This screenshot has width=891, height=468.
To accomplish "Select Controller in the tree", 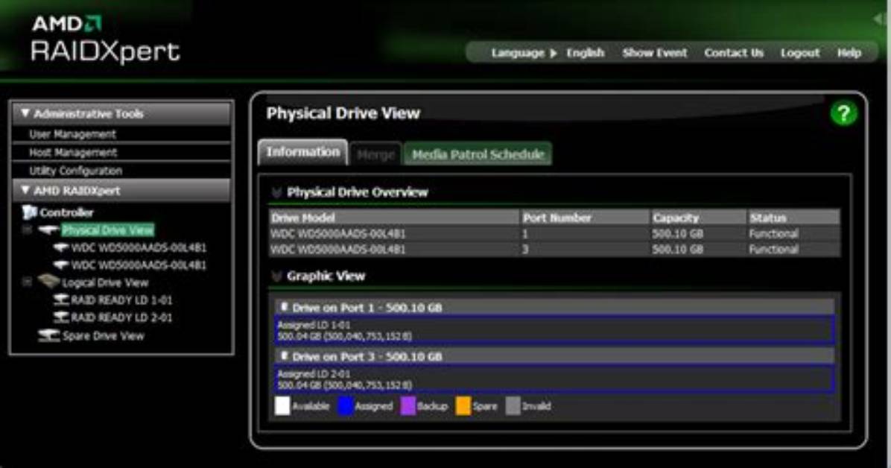I will pyautogui.click(x=66, y=212).
